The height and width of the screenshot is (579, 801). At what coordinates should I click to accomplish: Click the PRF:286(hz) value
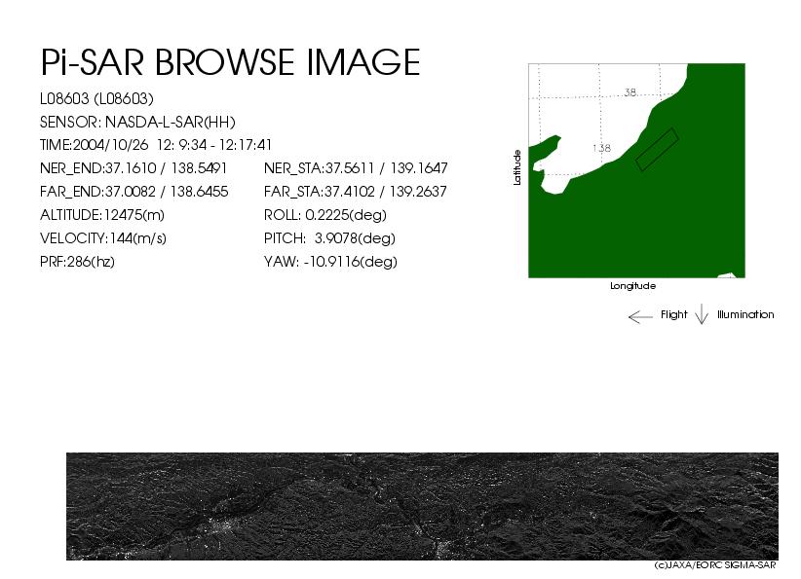(77, 262)
